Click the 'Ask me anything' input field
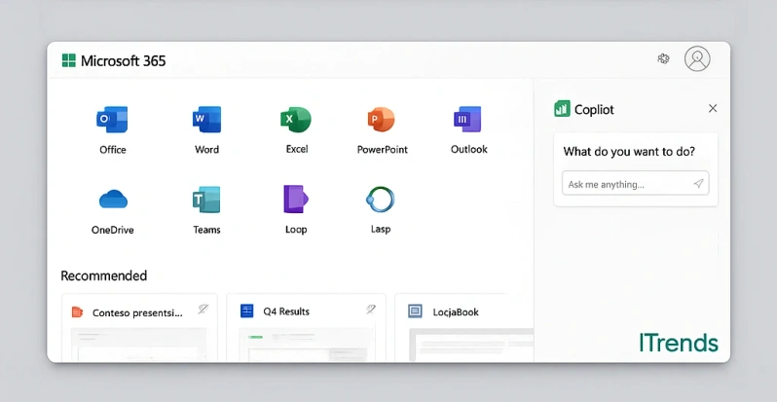This screenshot has height=402, width=777. coord(627,184)
